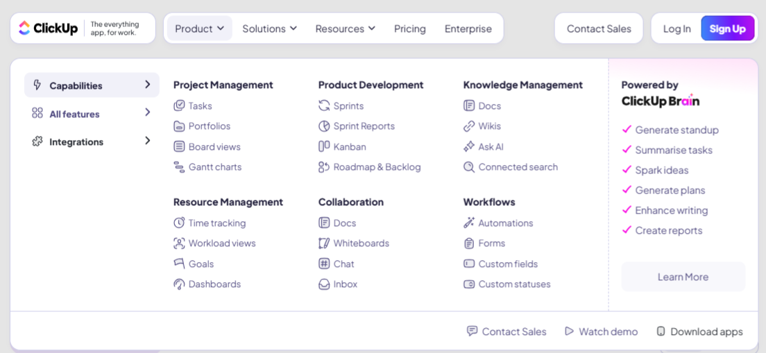766x353 pixels.
Task: Click the Integrations puzzle icon
Action: point(37,141)
